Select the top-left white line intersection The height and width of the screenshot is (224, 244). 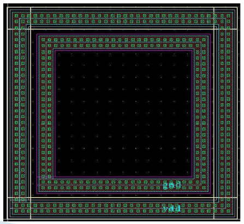(x=31, y=29)
